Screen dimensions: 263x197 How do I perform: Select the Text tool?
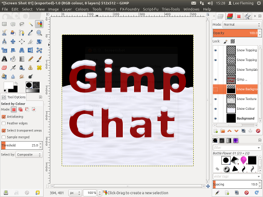4,59
